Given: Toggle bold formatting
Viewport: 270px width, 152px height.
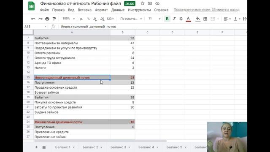Looking at the screenshot, I should (x=167, y=19).
